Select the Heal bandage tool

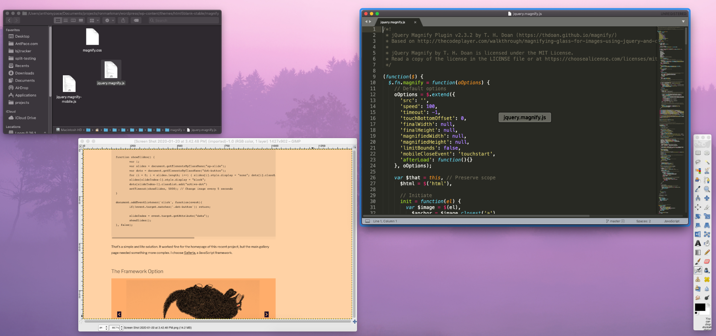(x=707, y=279)
